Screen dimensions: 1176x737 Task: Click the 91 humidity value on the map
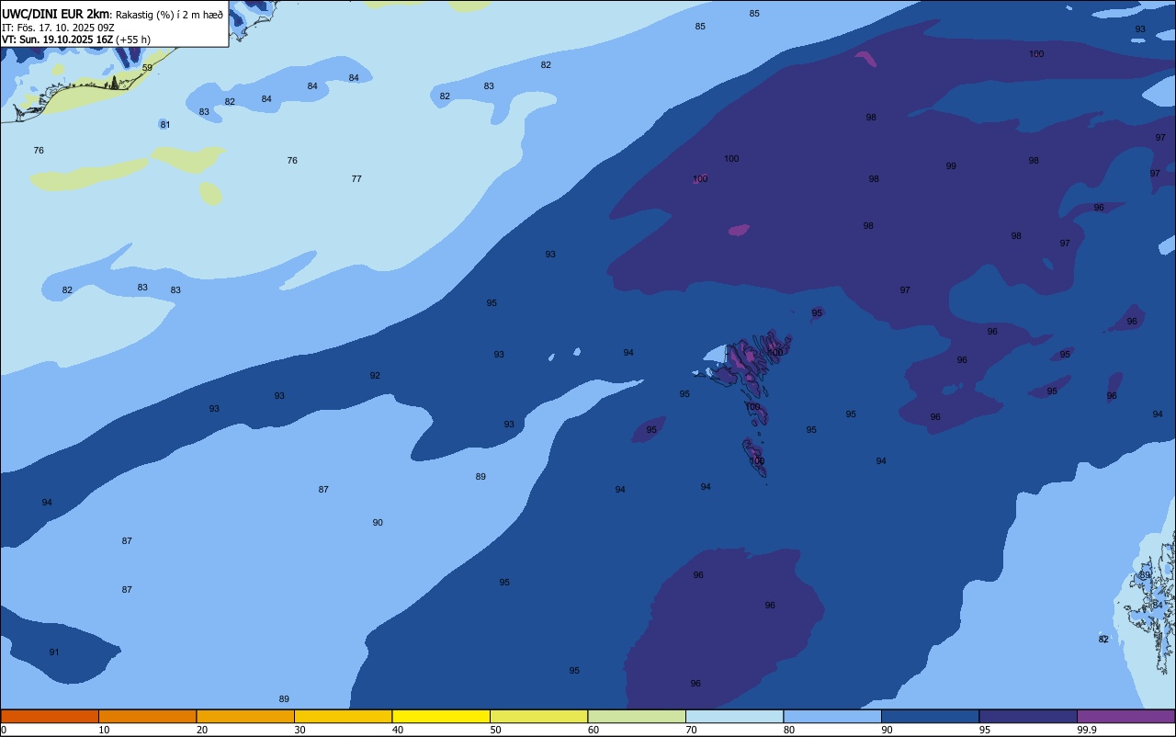(x=54, y=652)
